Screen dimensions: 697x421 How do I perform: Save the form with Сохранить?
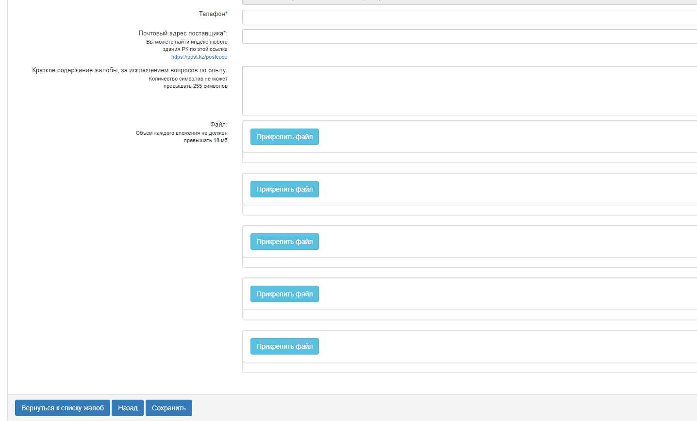(169, 408)
